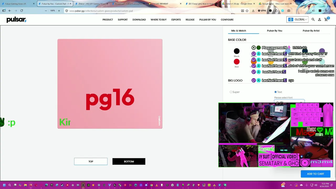
Task: Open a new browser tab
Action: point(297,4)
